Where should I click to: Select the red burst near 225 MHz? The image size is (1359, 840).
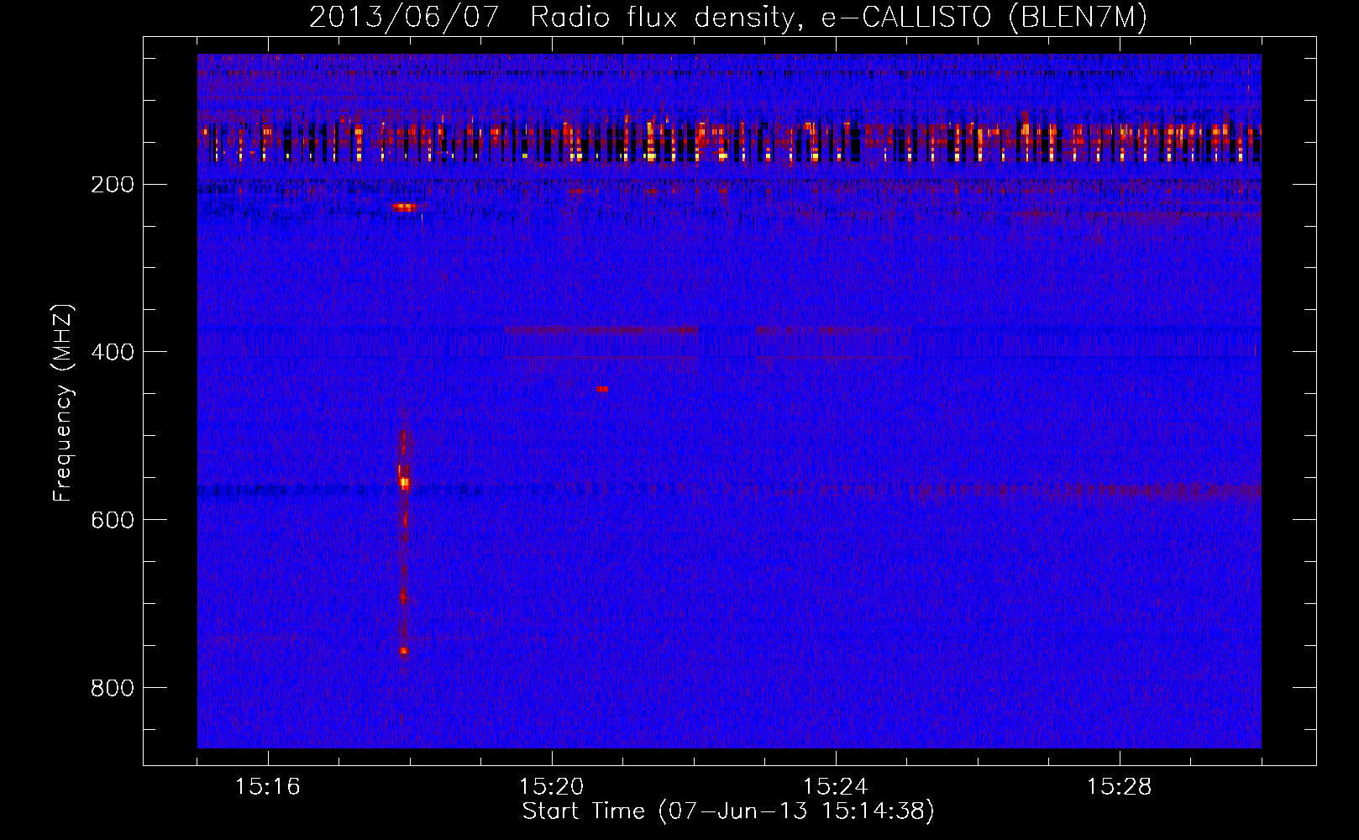click(x=405, y=207)
